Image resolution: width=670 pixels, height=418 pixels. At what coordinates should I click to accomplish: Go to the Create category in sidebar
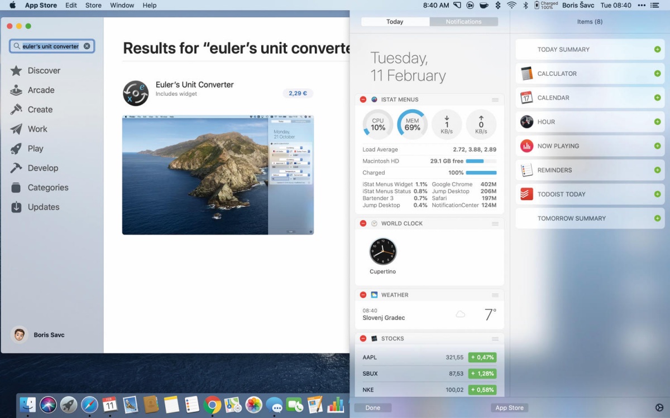31,110
